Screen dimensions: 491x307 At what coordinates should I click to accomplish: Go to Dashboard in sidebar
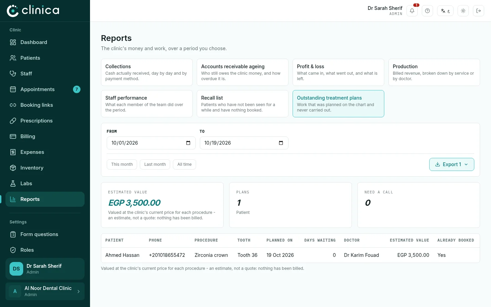click(x=45, y=42)
